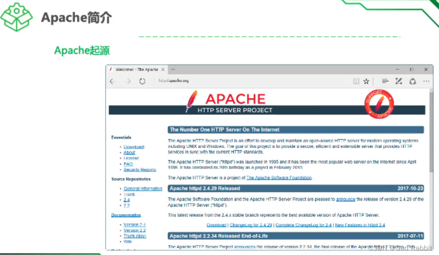Close the browser window
This screenshot has height=255, width=439.
pyautogui.click(x=426, y=69)
